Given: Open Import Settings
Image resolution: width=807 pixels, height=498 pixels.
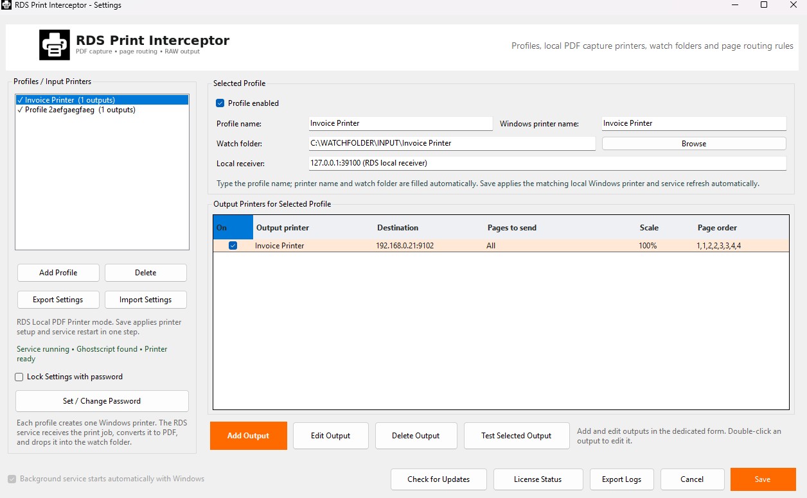Looking at the screenshot, I should pyautogui.click(x=146, y=300).
